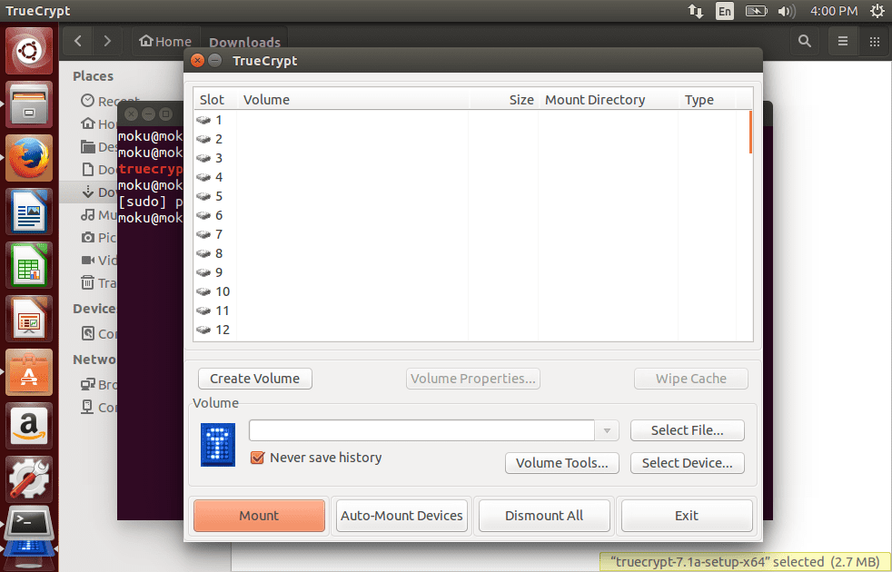Launch LibreOffice Calc from the launcher
The width and height of the screenshot is (892, 572).
coord(29,265)
